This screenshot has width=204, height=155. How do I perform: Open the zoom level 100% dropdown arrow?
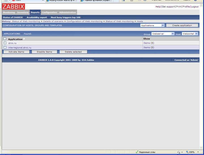tap(198, 152)
